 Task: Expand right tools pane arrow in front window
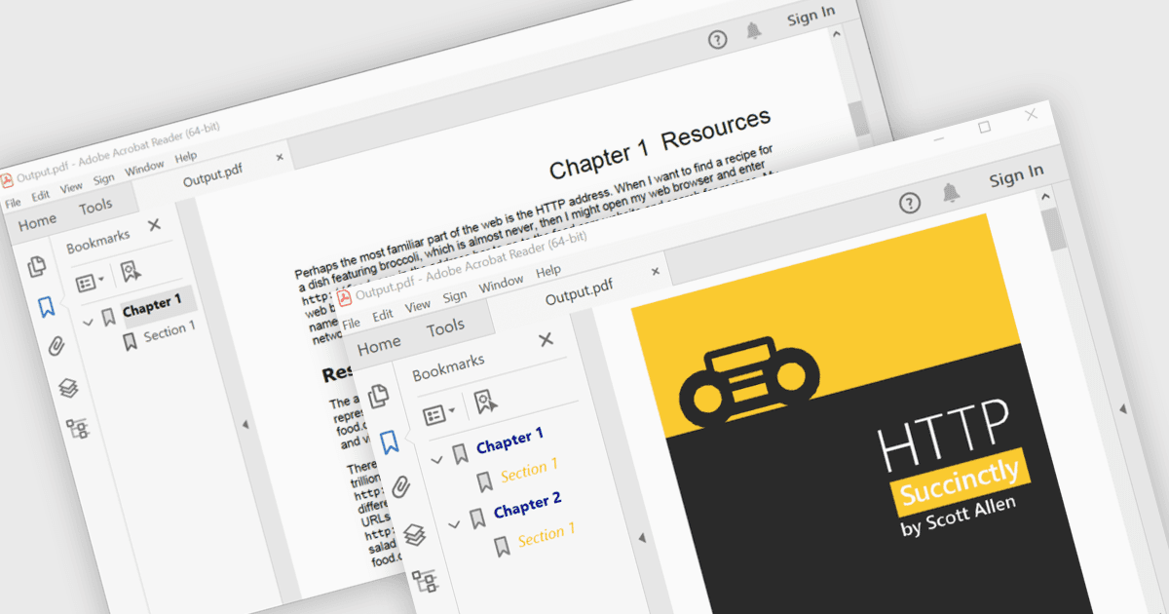pyautogui.click(x=1123, y=407)
